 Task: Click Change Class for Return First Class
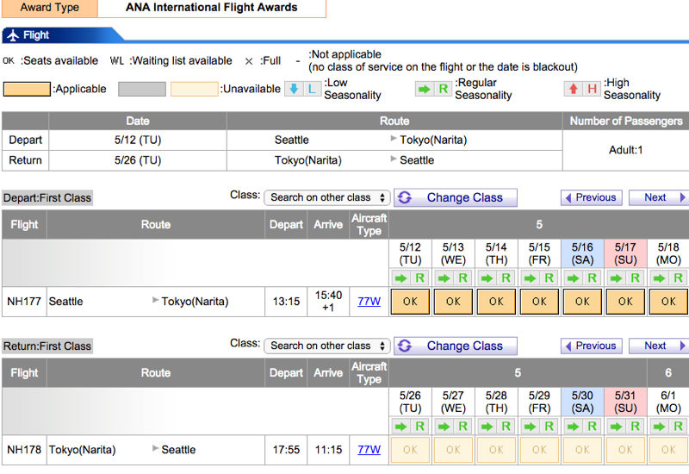click(x=456, y=346)
